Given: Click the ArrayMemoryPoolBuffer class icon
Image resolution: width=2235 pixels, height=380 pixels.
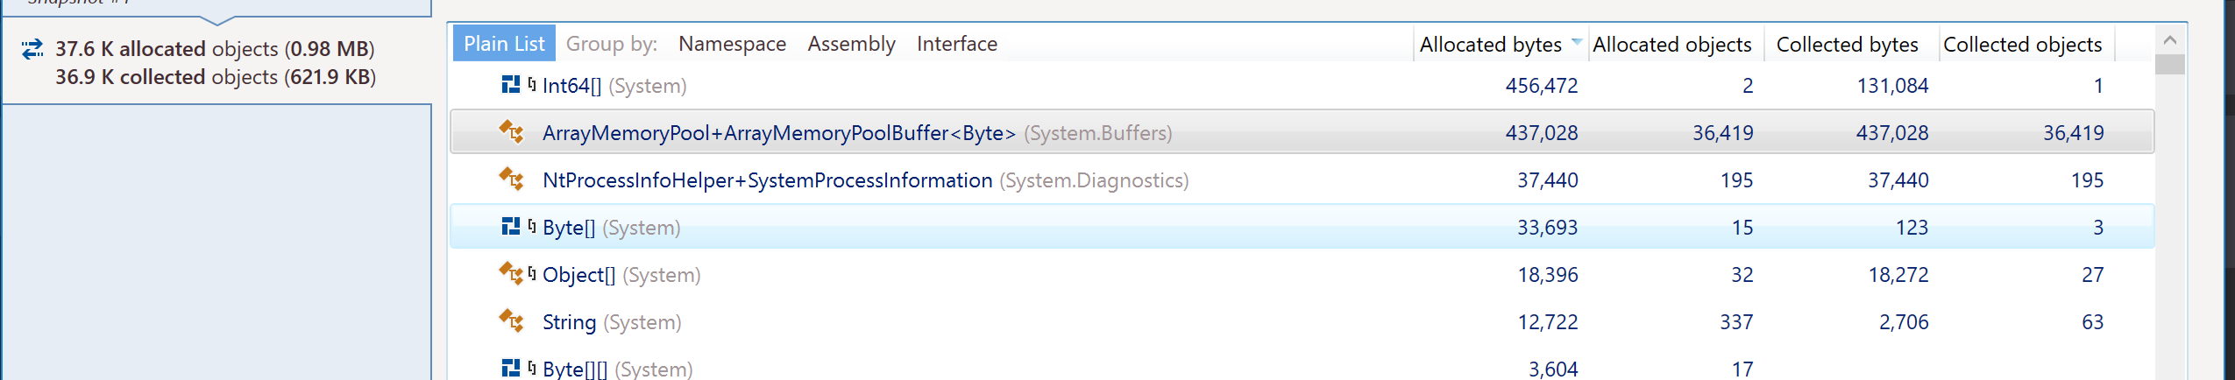Looking at the screenshot, I should [x=512, y=132].
